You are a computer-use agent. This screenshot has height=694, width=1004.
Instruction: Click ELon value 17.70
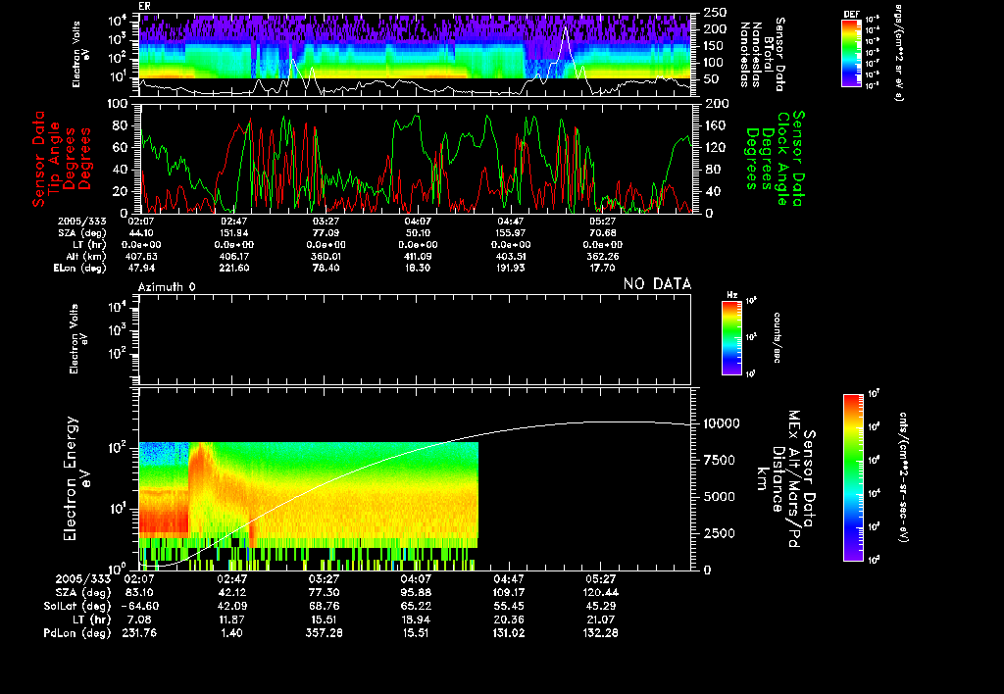pos(603,268)
